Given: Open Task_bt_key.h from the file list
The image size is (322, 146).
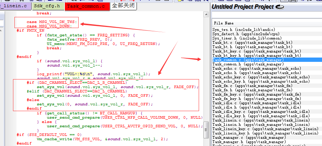Looking at the screenshot, I should [x=257, y=55].
